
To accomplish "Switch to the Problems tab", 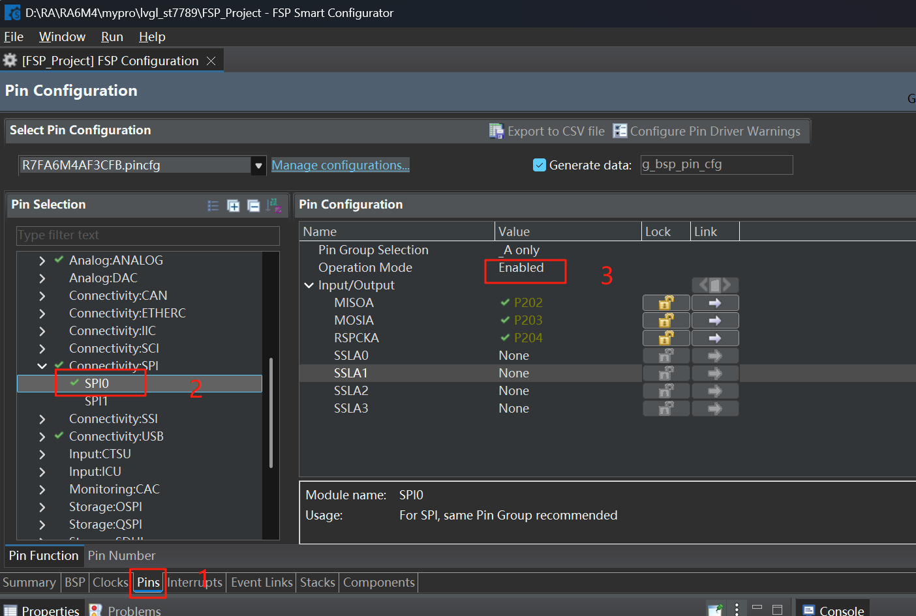I will [x=126, y=610].
